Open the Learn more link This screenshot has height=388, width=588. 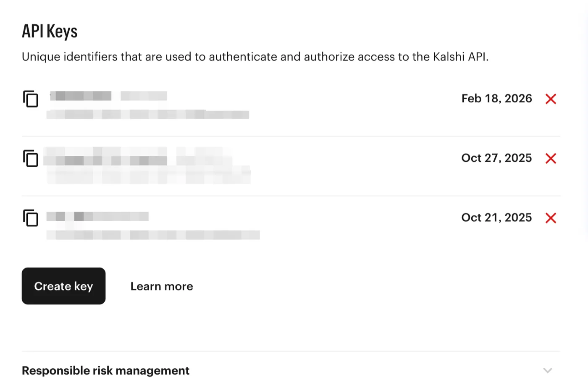[x=162, y=286]
